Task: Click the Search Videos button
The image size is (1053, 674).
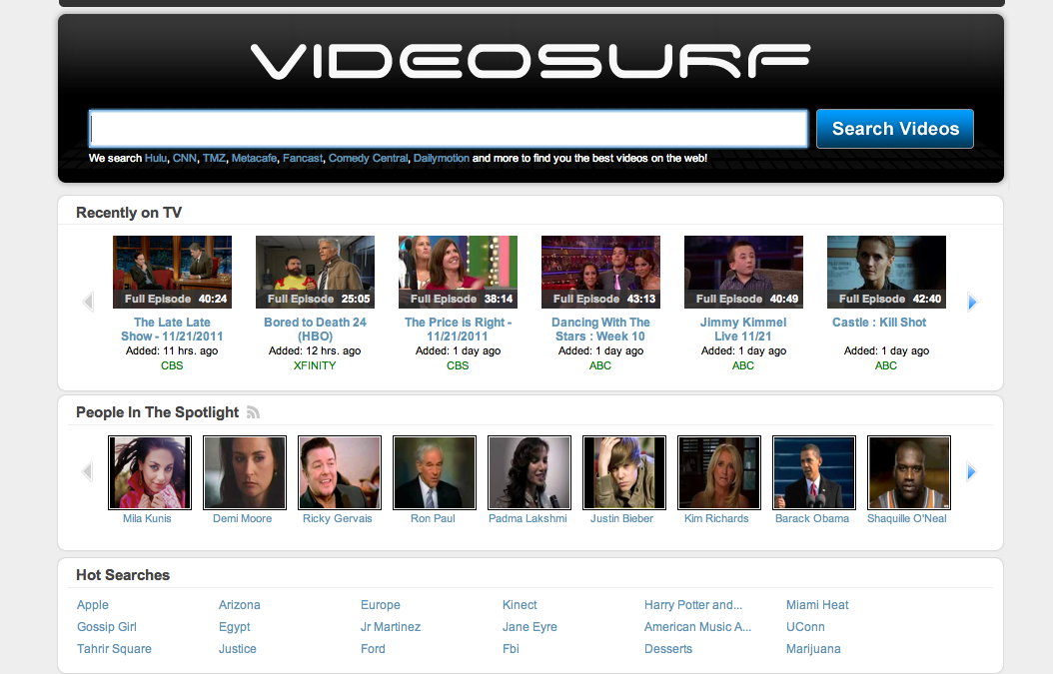Action: click(895, 129)
